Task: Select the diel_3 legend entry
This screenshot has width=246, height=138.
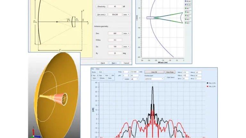Action: point(188,16)
